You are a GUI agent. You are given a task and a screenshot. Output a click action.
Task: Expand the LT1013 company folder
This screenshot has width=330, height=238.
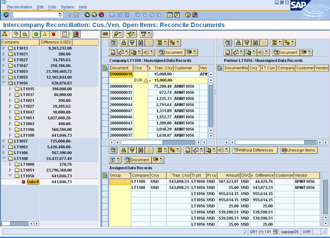[x=4, y=48]
